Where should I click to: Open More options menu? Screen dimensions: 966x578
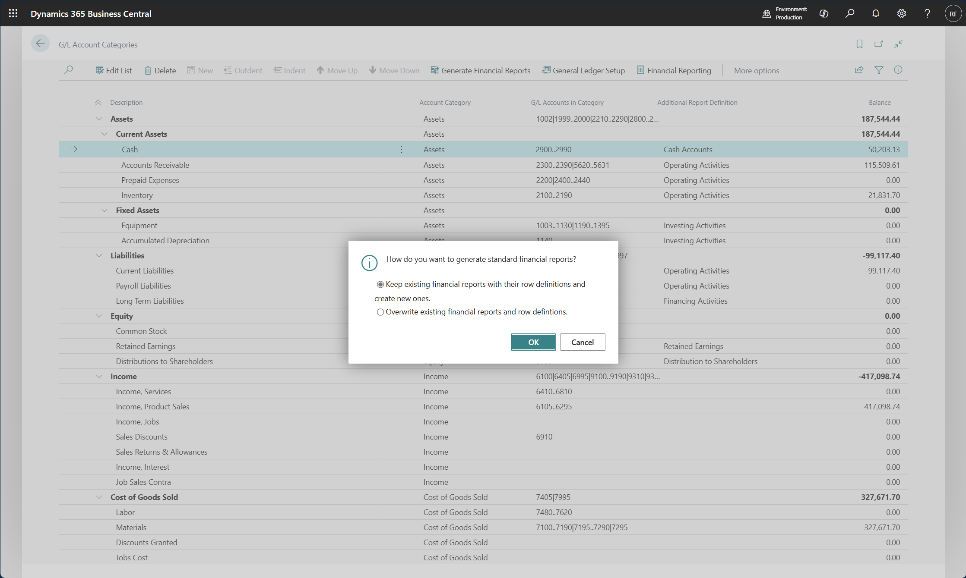coord(757,70)
